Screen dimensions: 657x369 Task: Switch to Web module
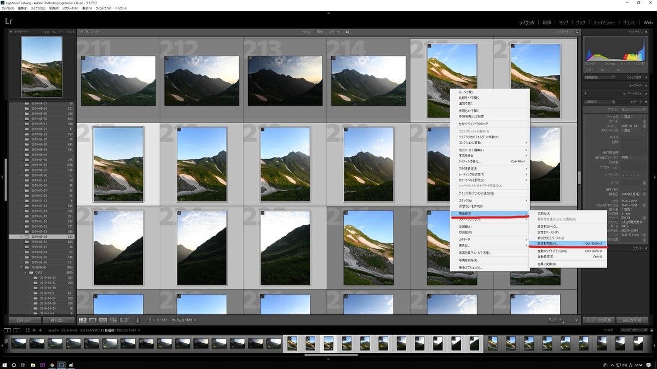tap(648, 22)
